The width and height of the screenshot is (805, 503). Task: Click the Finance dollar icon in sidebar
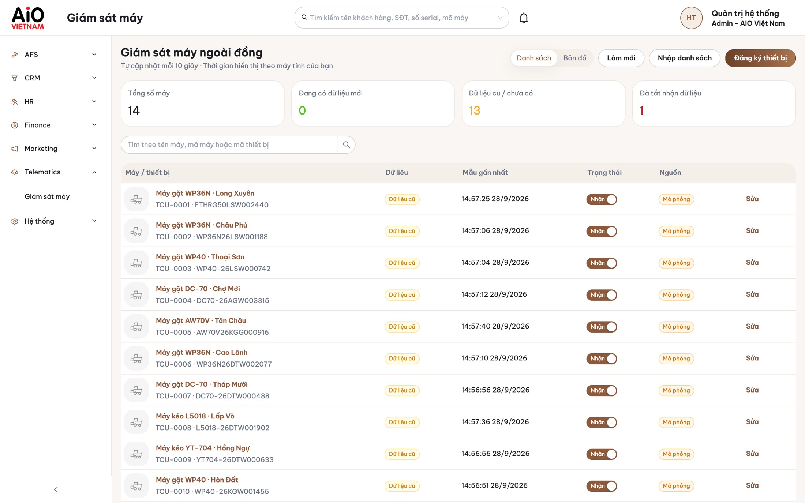click(15, 125)
